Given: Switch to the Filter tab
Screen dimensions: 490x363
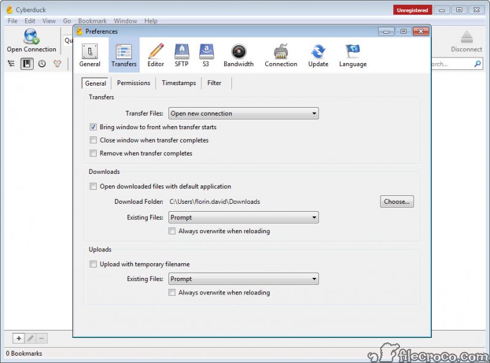Looking at the screenshot, I should [x=214, y=83].
